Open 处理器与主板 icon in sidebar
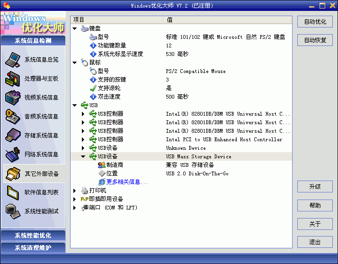 pyautogui.click(x=13, y=79)
